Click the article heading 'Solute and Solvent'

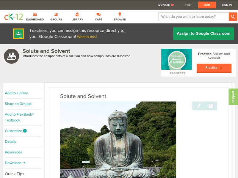(83, 96)
